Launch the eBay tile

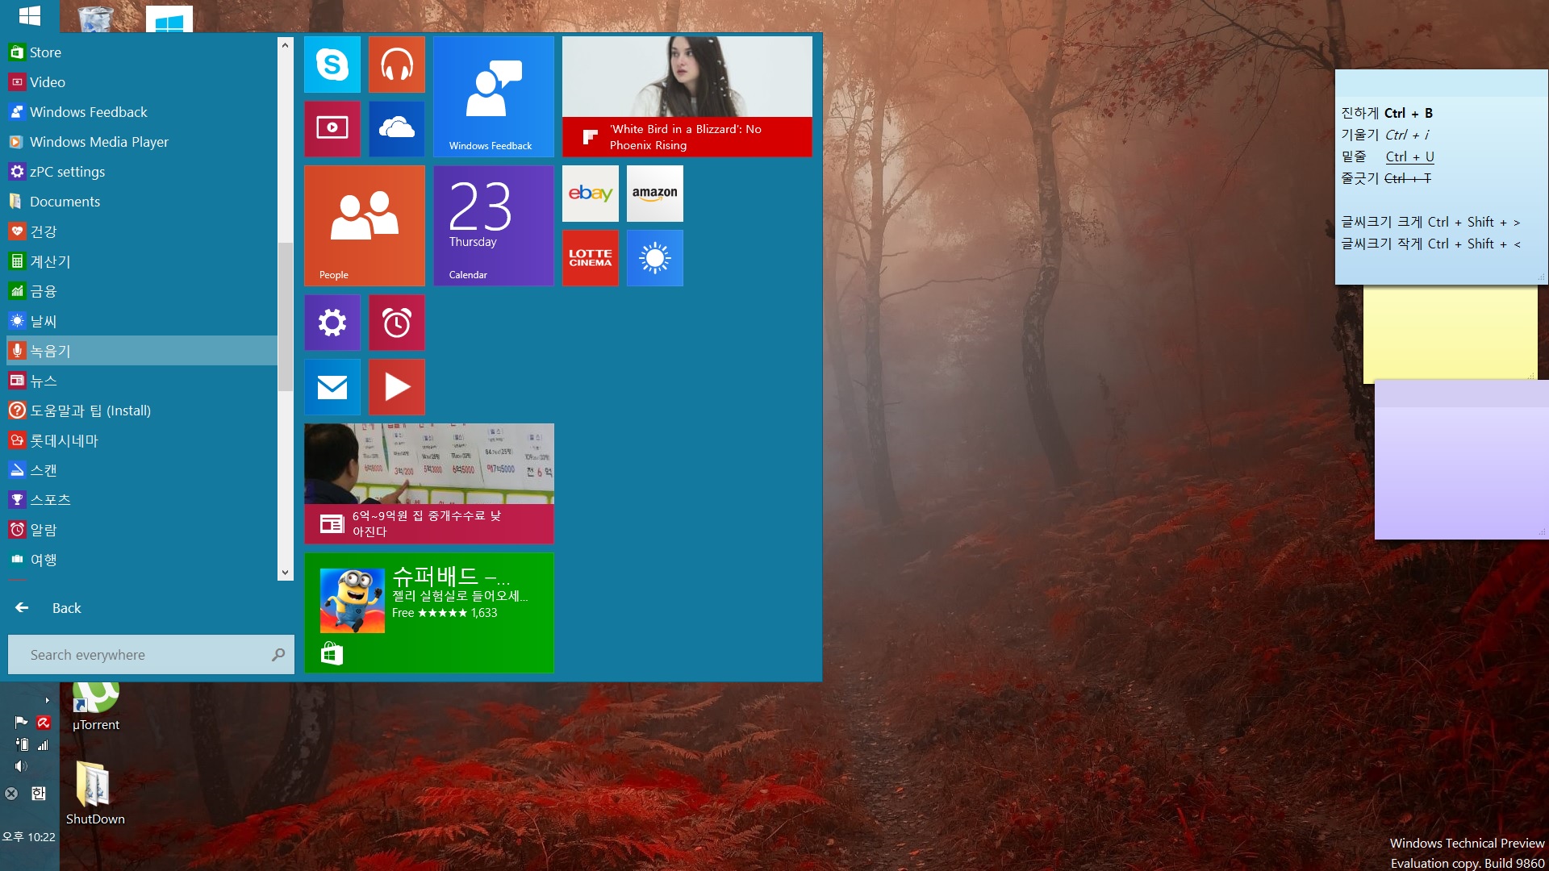[590, 194]
